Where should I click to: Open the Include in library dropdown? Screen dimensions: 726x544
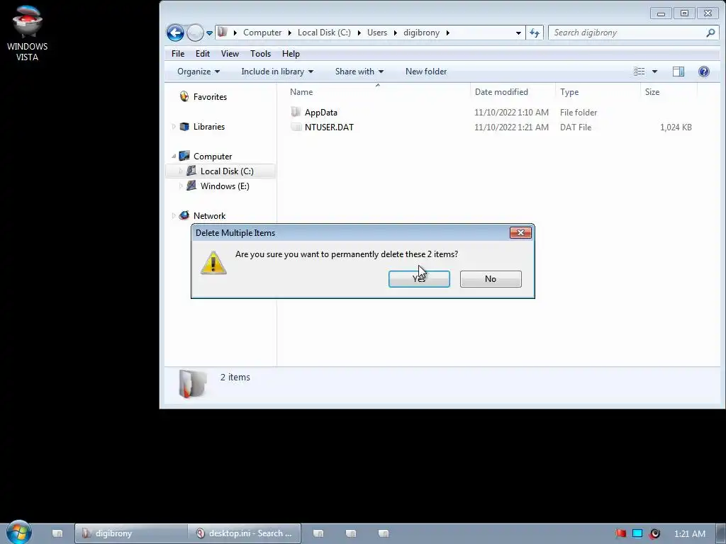point(277,72)
